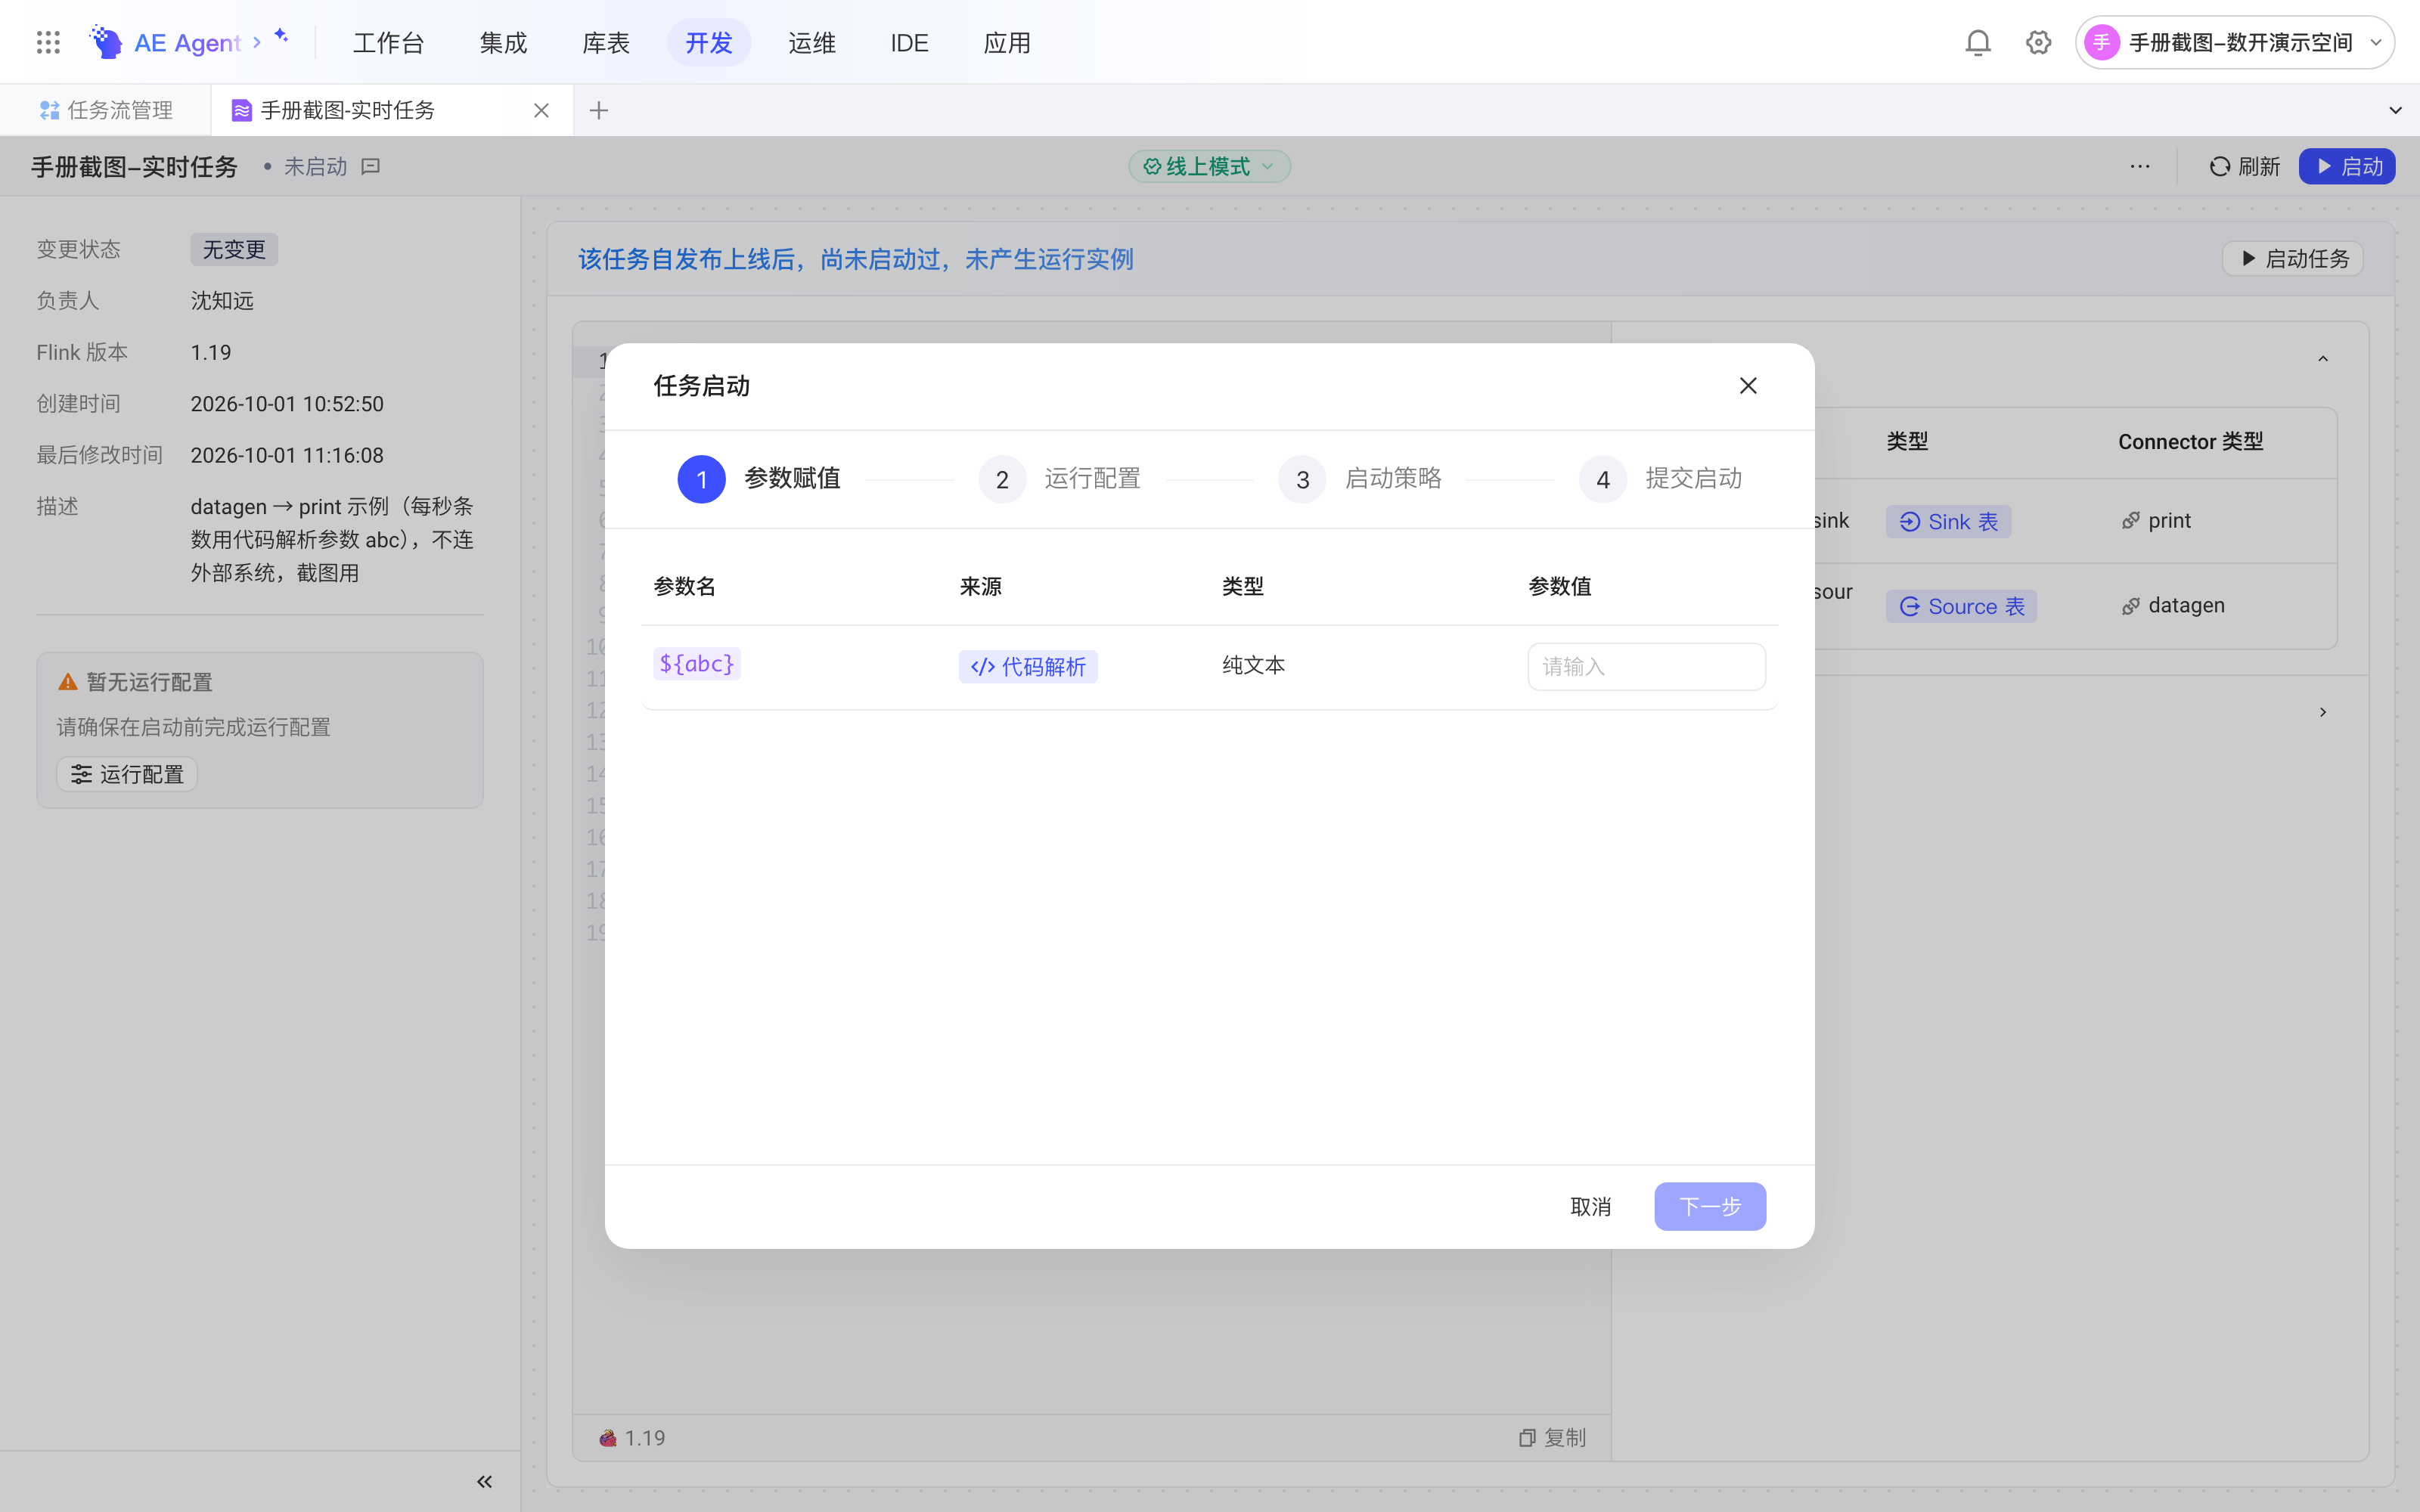
Task: Click the 运行配置 button in warning card
Action: coord(127,774)
